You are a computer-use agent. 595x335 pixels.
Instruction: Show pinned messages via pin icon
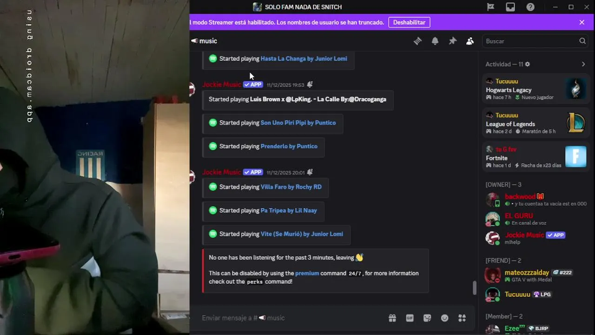(453, 41)
